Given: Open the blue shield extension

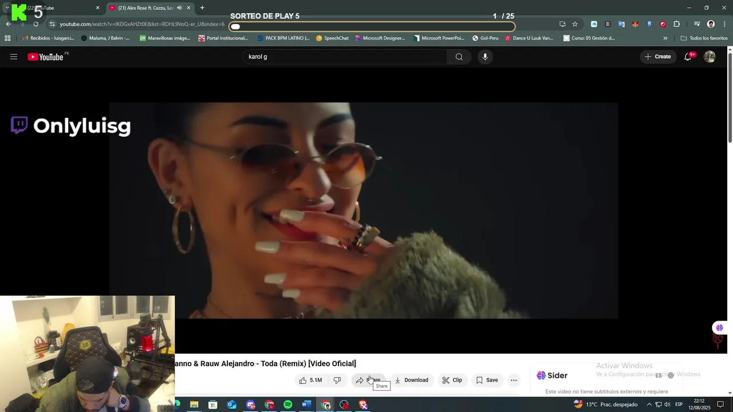Looking at the screenshot, I should (649, 24).
